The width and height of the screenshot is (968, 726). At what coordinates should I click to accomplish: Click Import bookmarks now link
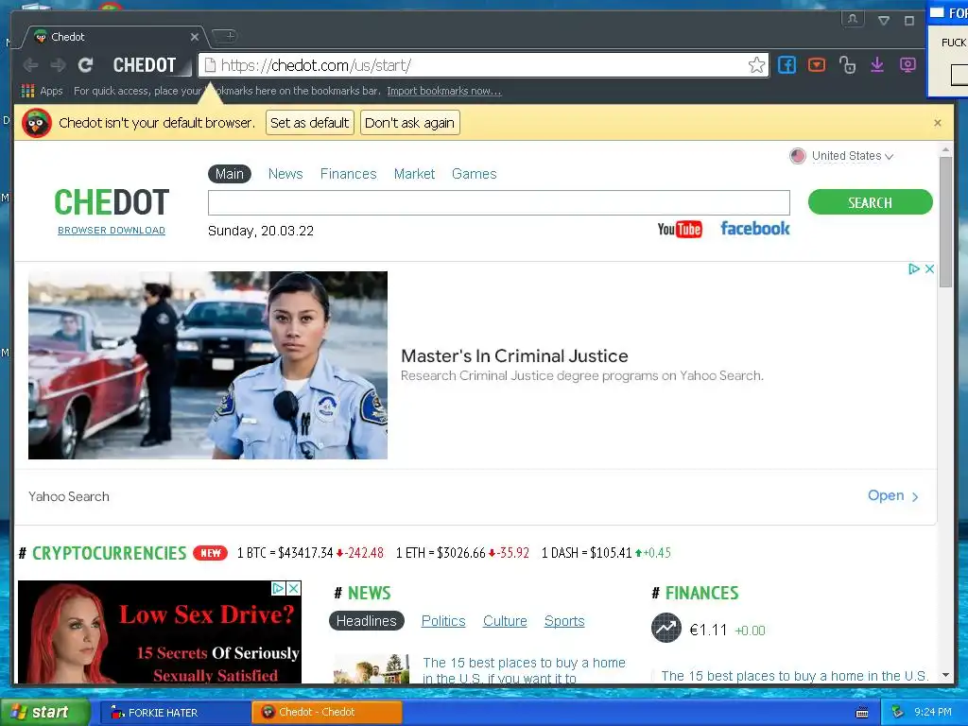[x=444, y=91]
